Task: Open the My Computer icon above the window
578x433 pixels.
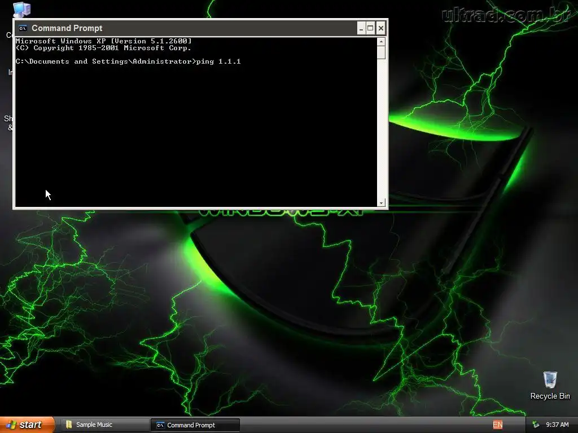Action: [22, 9]
